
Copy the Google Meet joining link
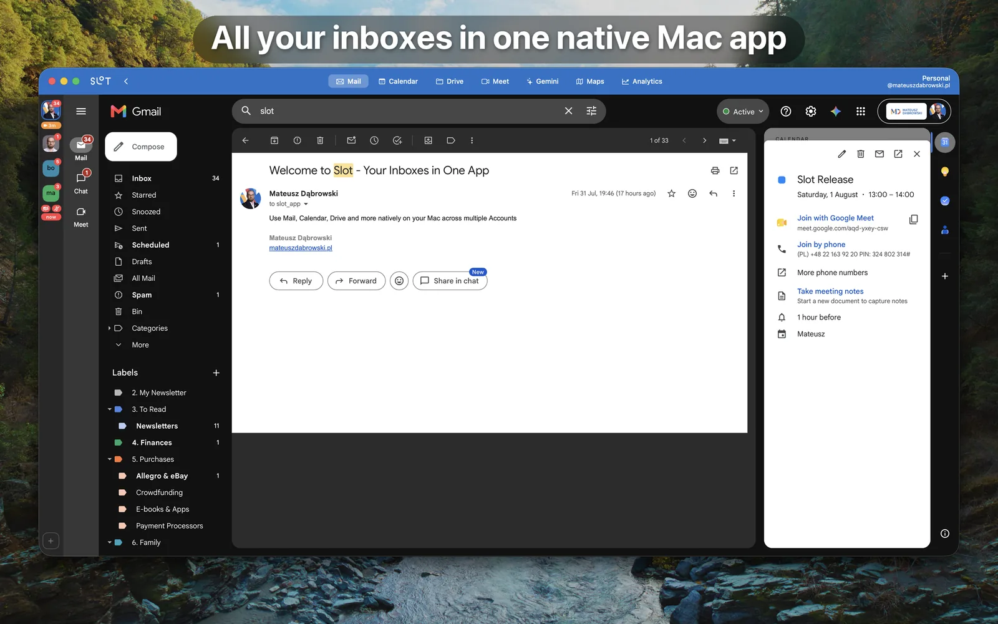click(914, 220)
